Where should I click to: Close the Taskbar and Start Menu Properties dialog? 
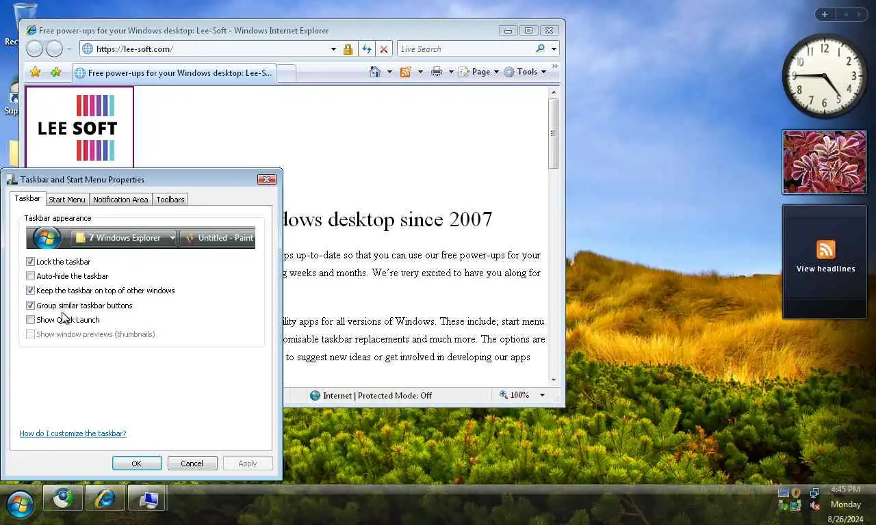coord(267,179)
